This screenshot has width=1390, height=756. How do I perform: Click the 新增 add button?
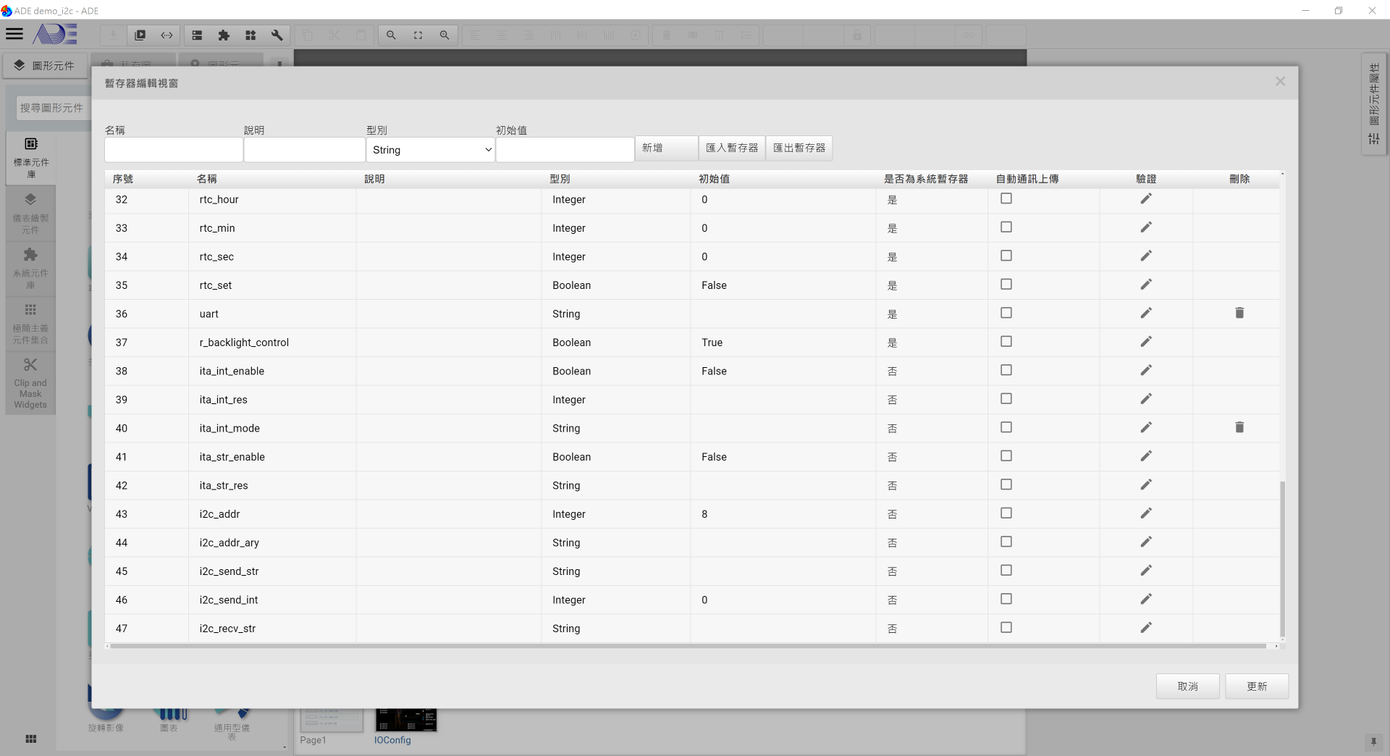[665, 148]
